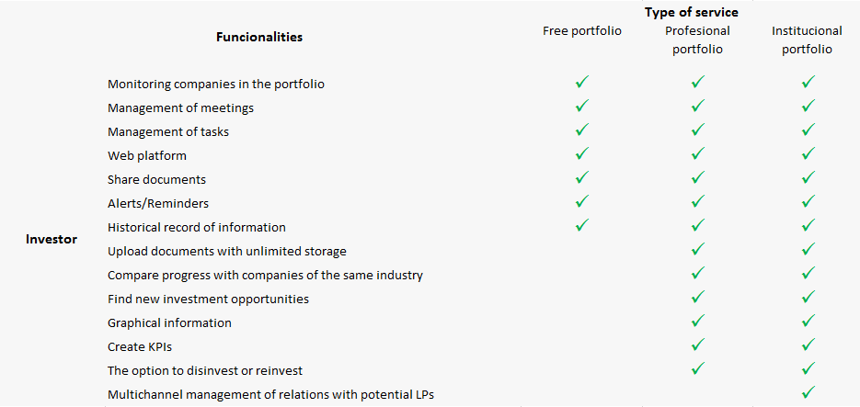Click Free portfolio checkmark for Alerts/Reminders
The image size is (860, 407).
[x=581, y=202]
